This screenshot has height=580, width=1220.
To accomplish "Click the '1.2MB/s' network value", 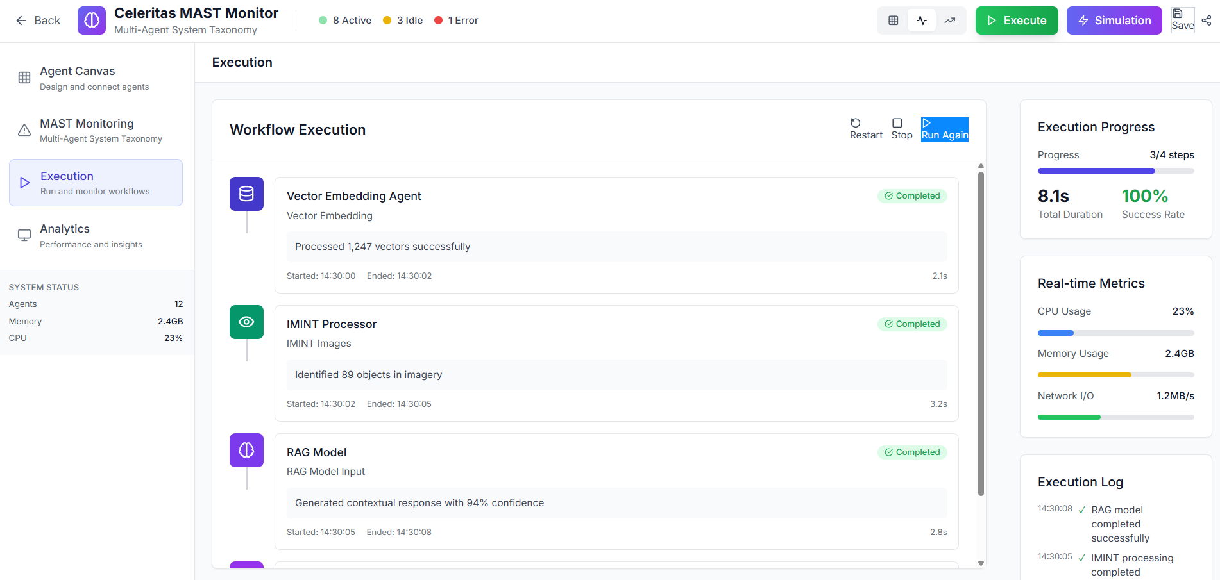I will coord(1175,396).
